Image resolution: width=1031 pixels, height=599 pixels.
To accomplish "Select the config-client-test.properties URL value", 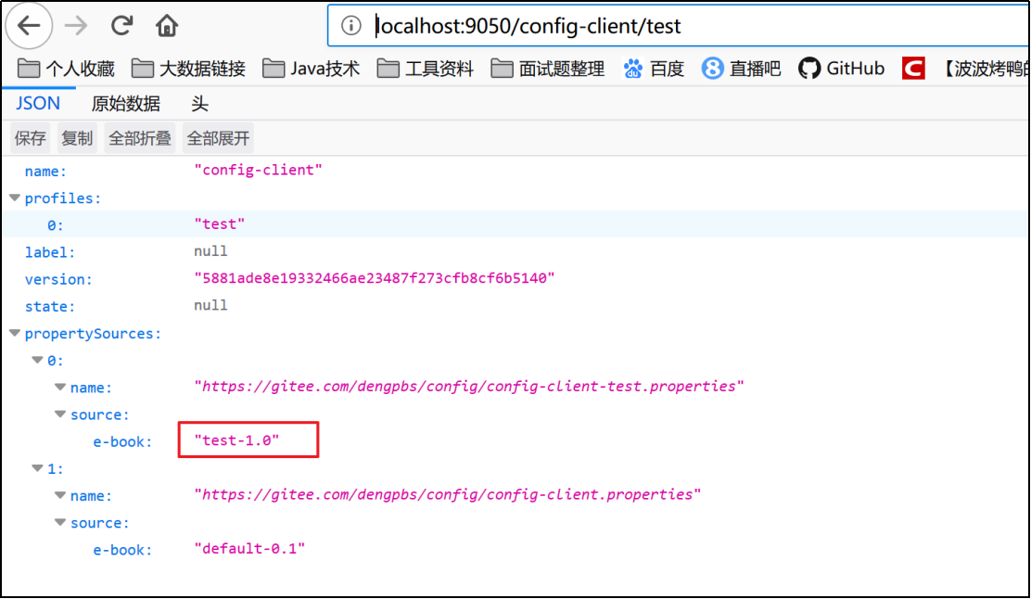I will [x=469, y=387].
